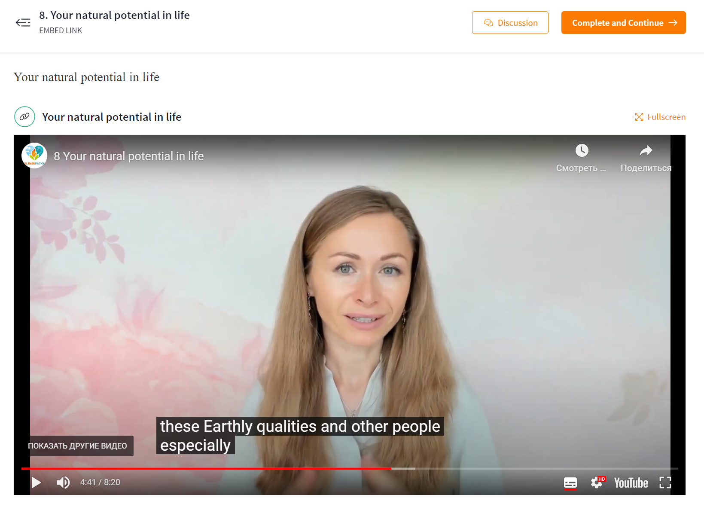Image resolution: width=704 pixels, height=510 pixels.
Task: Click the Watch Later clock icon
Action: tap(582, 150)
